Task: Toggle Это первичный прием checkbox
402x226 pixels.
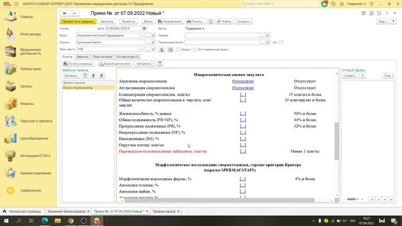Action: tap(195, 50)
